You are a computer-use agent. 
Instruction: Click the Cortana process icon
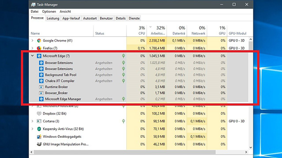tap(39, 121)
